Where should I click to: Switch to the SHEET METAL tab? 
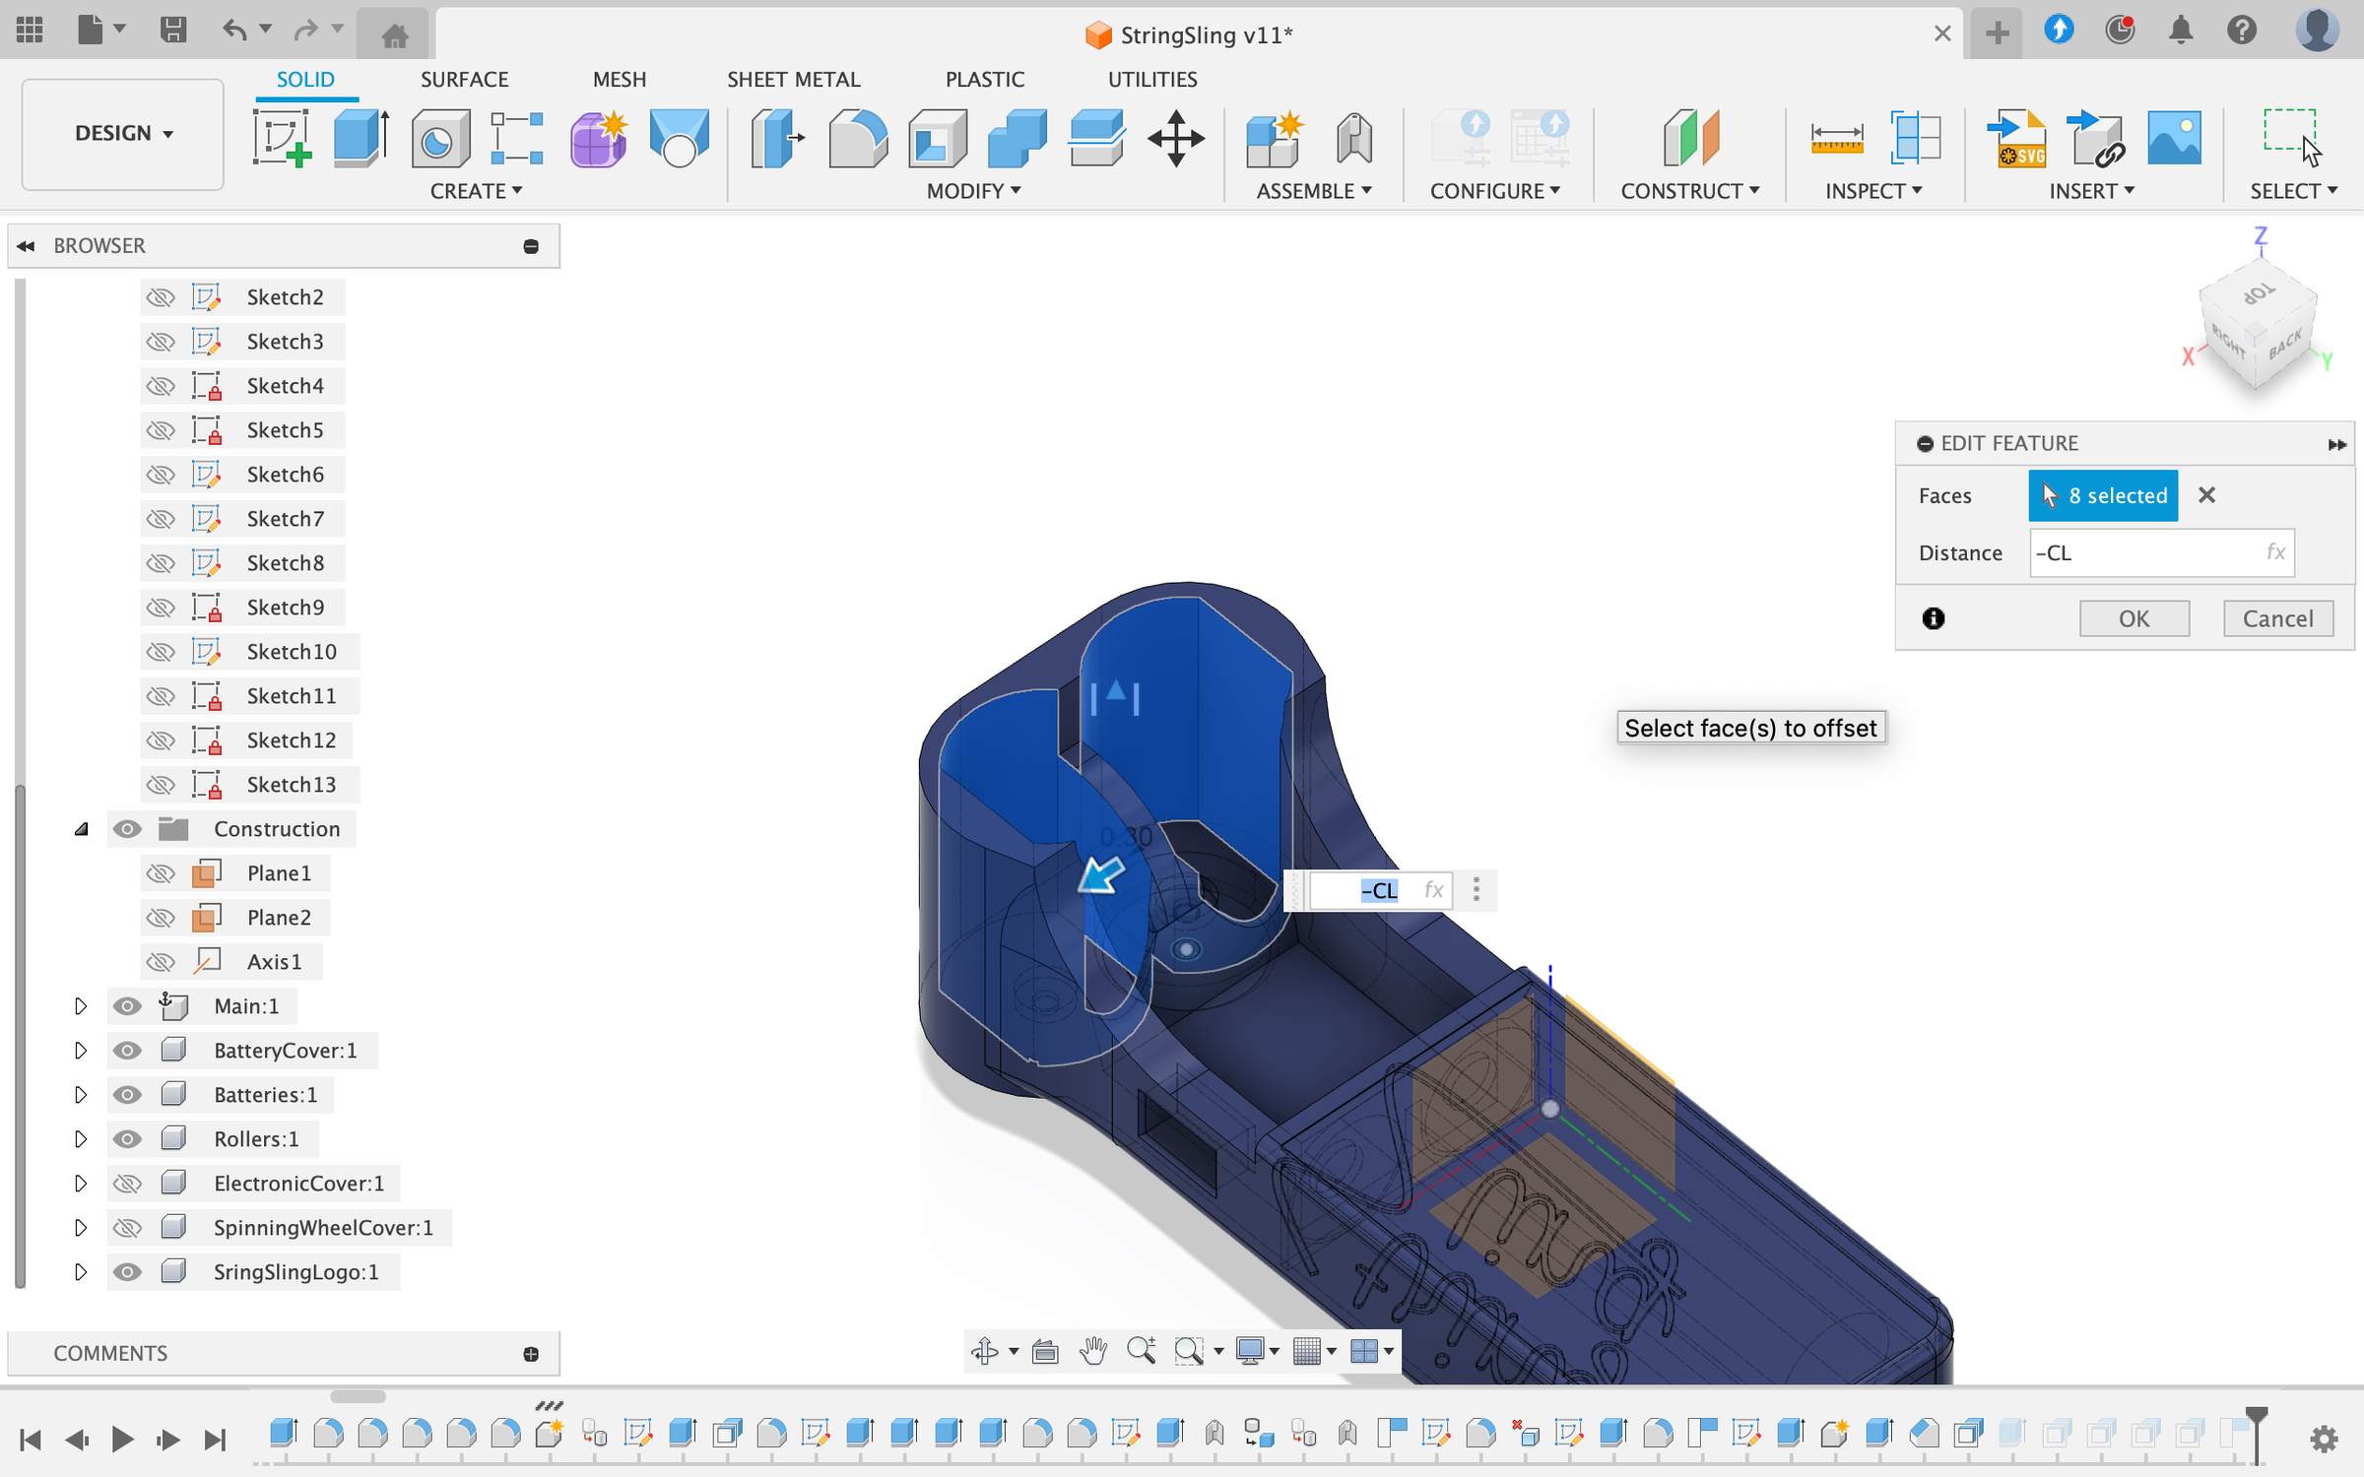793,79
